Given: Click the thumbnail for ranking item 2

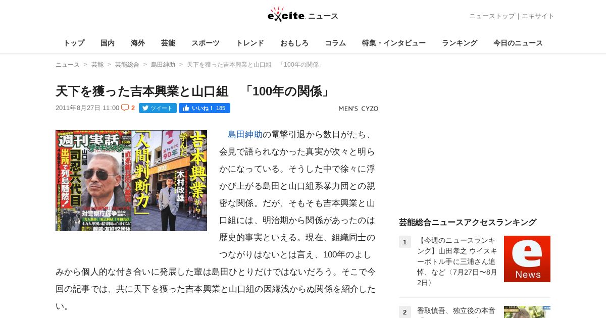Looking at the screenshot, I should pos(527,312).
